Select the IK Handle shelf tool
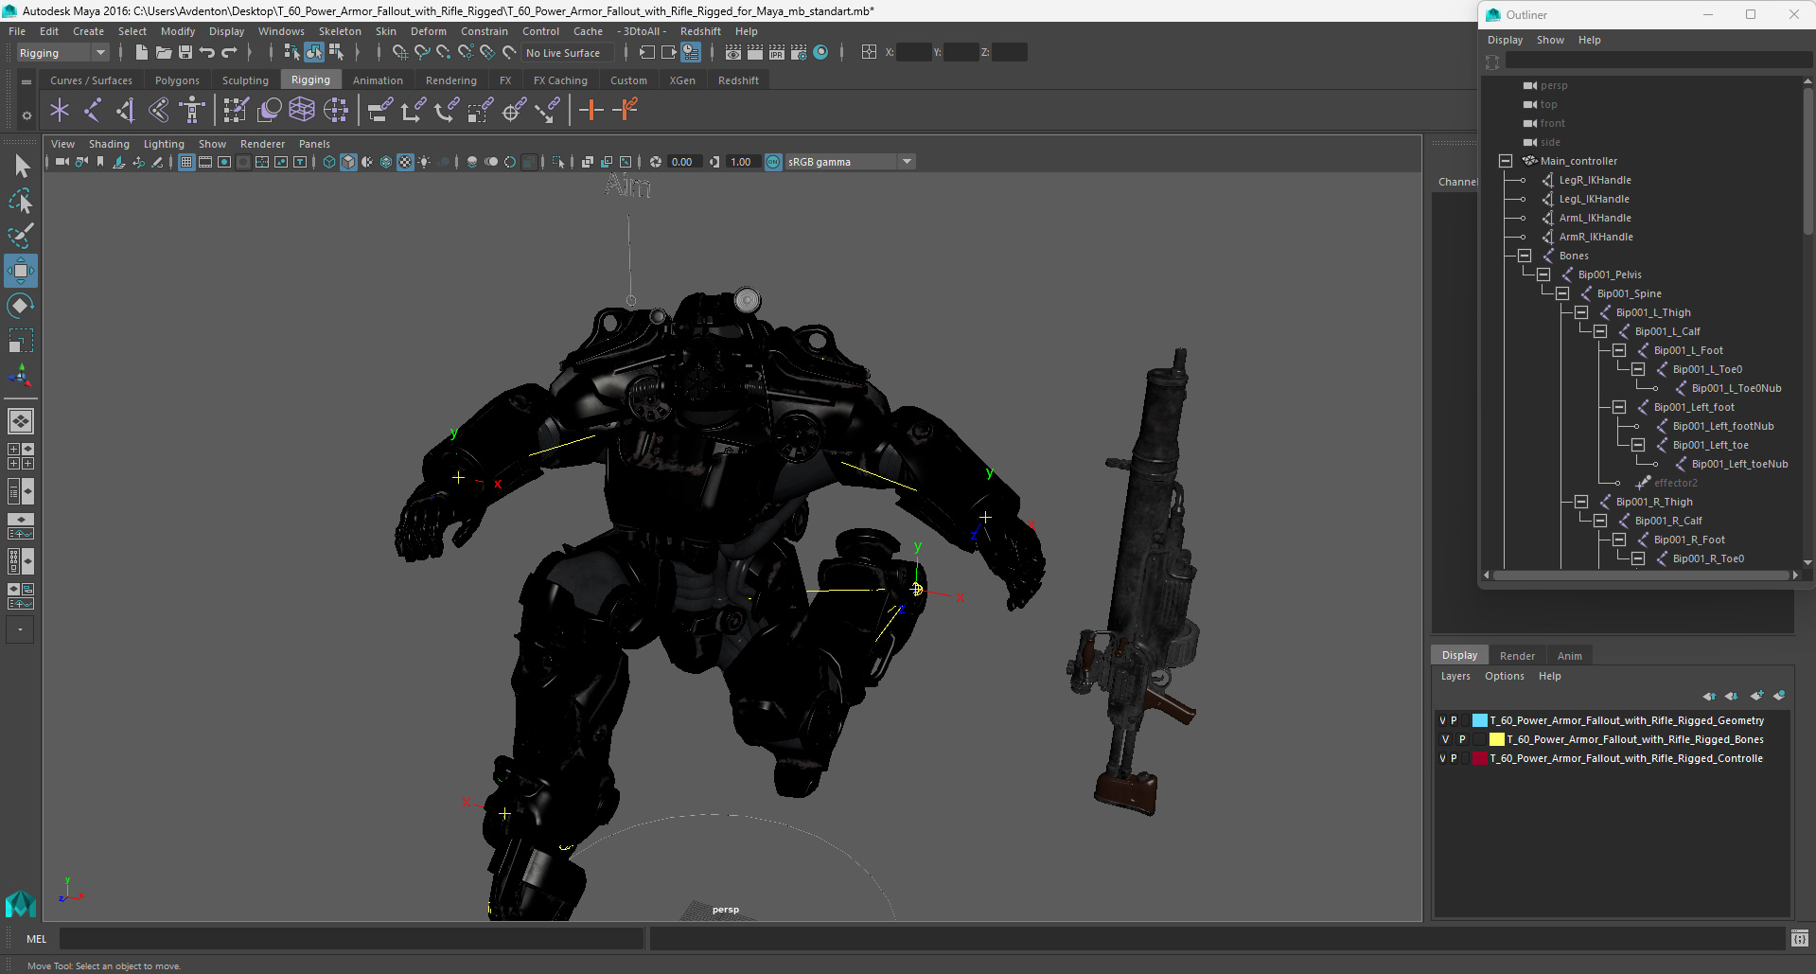This screenshot has height=974, width=1816. (x=126, y=111)
